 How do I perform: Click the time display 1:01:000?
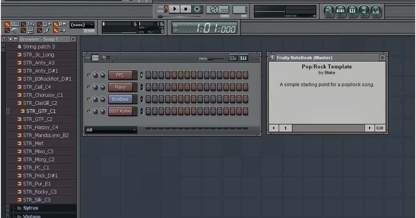click(206, 28)
